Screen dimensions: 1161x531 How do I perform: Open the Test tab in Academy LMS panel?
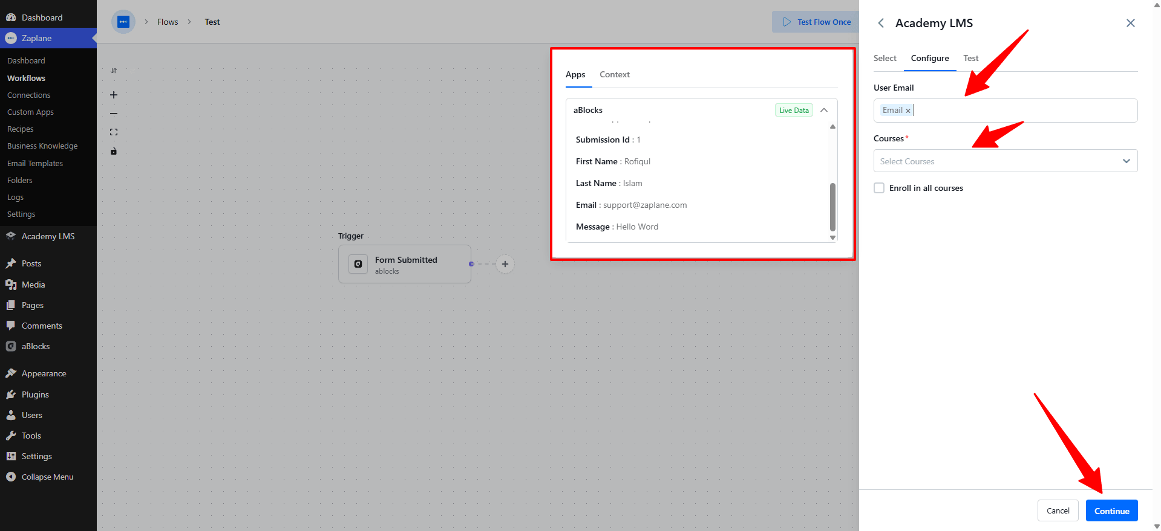click(971, 58)
